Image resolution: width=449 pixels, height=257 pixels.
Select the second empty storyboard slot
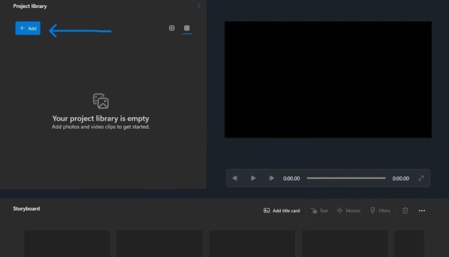click(x=159, y=244)
